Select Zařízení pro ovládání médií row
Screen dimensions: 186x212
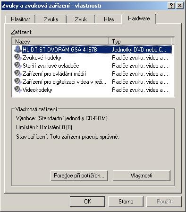tap(93, 74)
